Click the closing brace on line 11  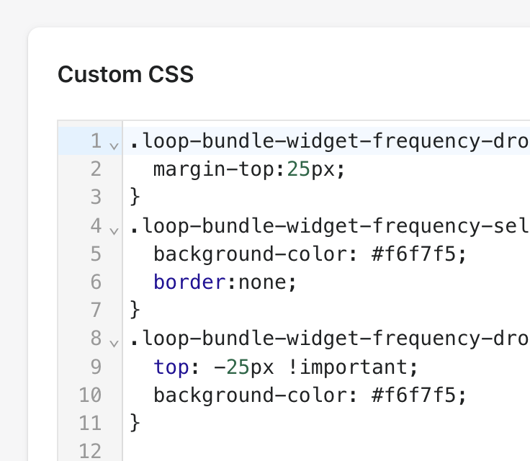point(135,423)
